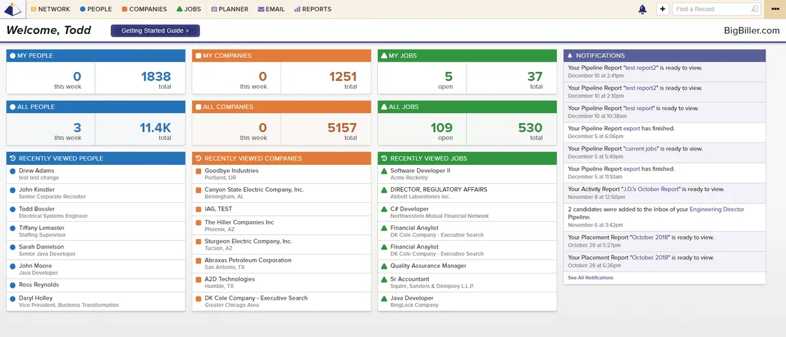Click the Recently Viewed Jobs history icon
Viewport: 786px width, 337px height.
tap(384, 158)
